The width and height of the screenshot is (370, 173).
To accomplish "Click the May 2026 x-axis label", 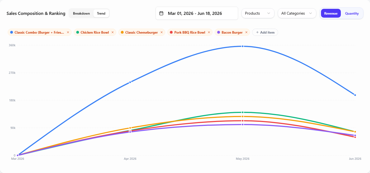I will 243,159.
